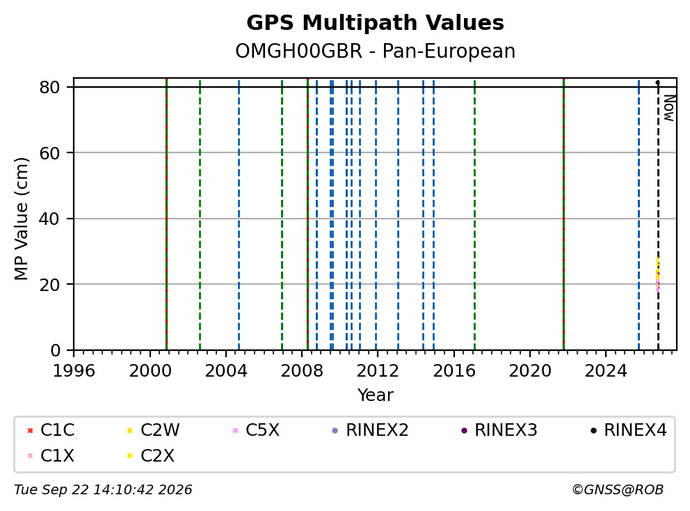
Task: Click the C2X yellow legend marker
Action: [130, 456]
